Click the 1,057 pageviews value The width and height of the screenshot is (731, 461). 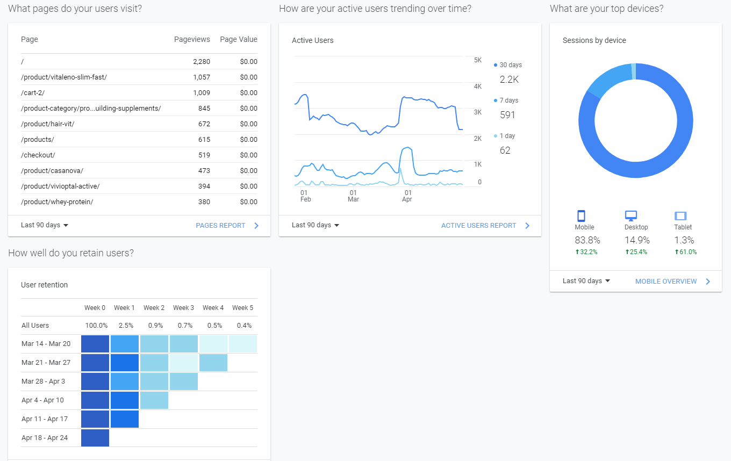point(202,77)
